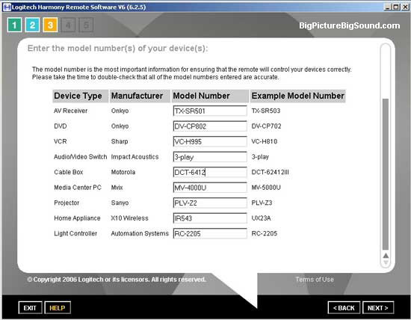Focus the Audio/Video Switch 3-play field
411x320 pixels.
(x=210, y=157)
